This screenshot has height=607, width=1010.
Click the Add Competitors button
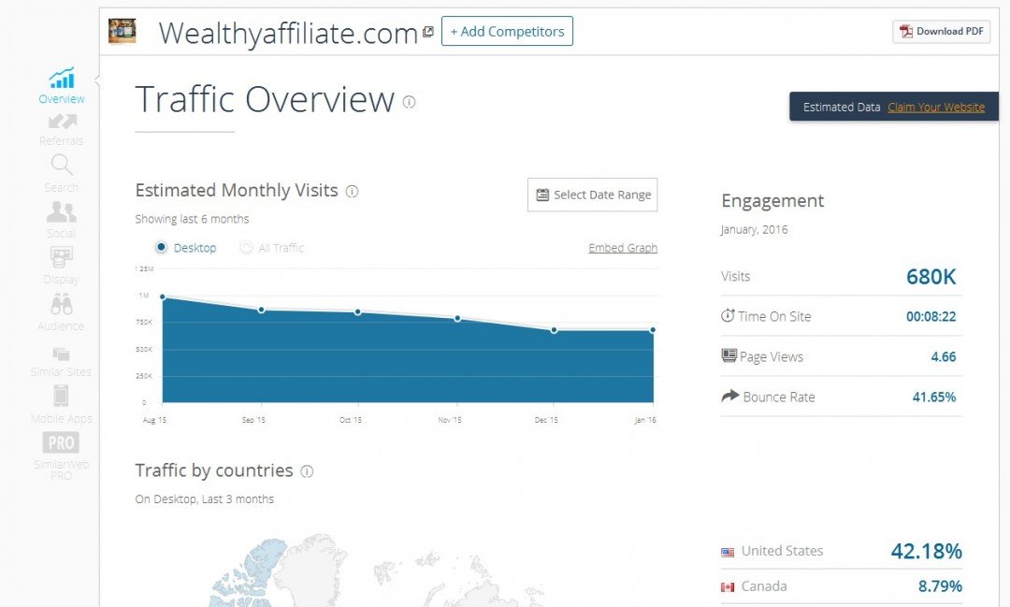(x=507, y=31)
